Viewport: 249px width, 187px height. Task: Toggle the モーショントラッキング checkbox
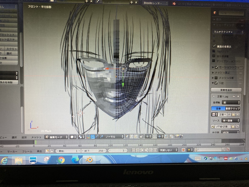tap(216, 67)
